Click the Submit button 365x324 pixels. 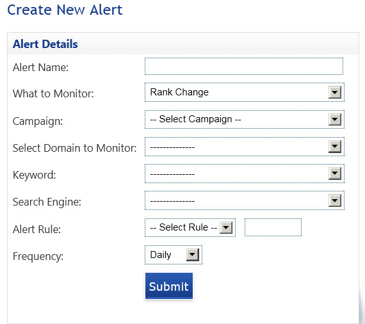[169, 286]
